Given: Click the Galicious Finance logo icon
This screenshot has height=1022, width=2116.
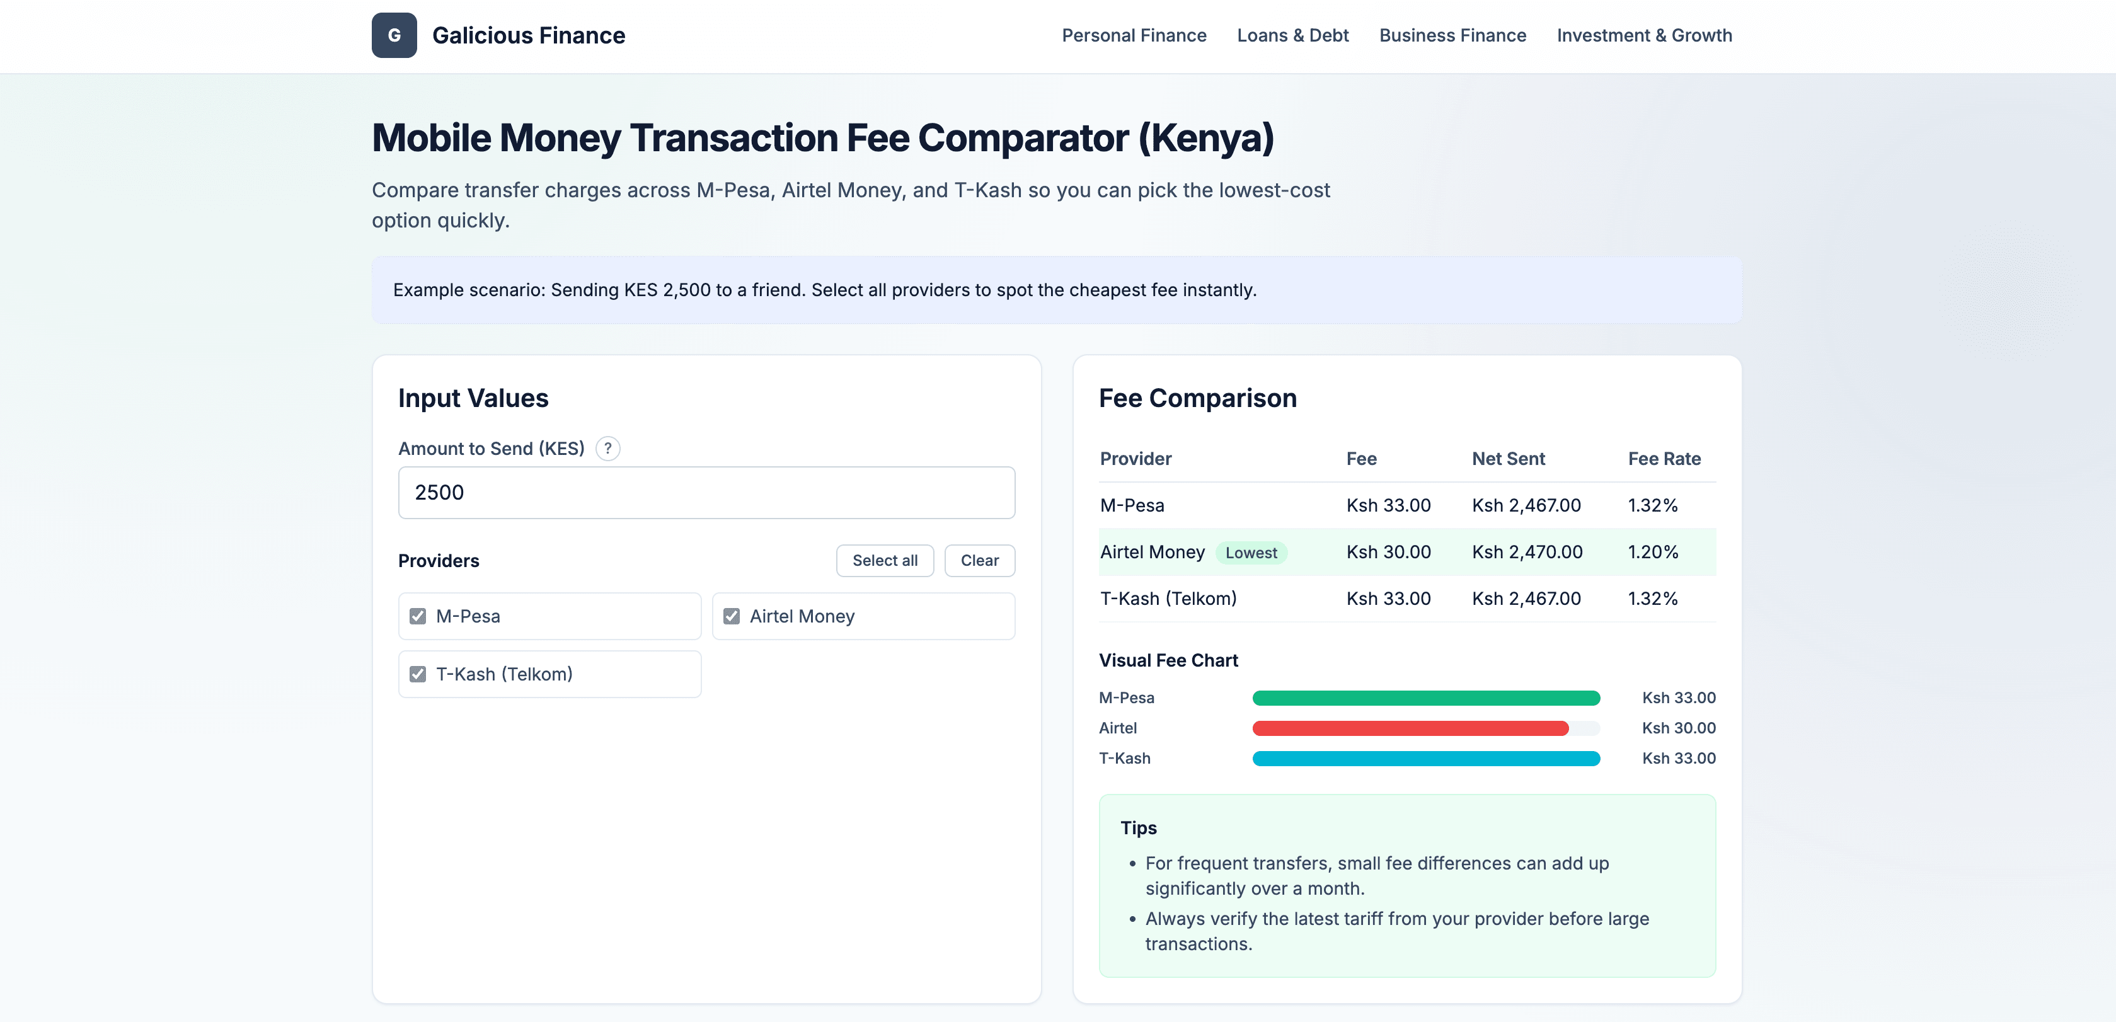Looking at the screenshot, I should [394, 35].
